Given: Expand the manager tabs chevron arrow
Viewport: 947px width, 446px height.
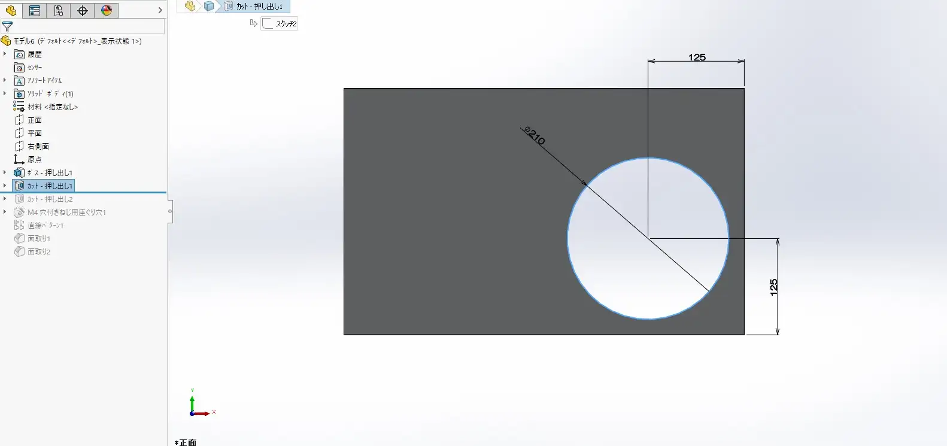Looking at the screenshot, I should 160,11.
